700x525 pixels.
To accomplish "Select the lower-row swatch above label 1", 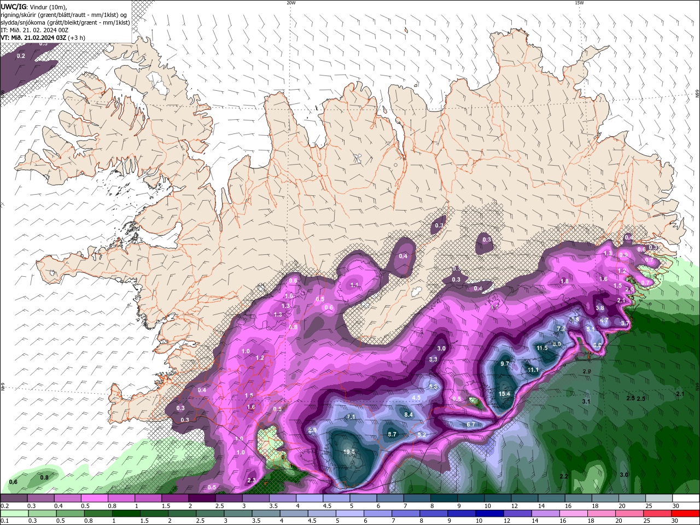I will click(126, 514).
